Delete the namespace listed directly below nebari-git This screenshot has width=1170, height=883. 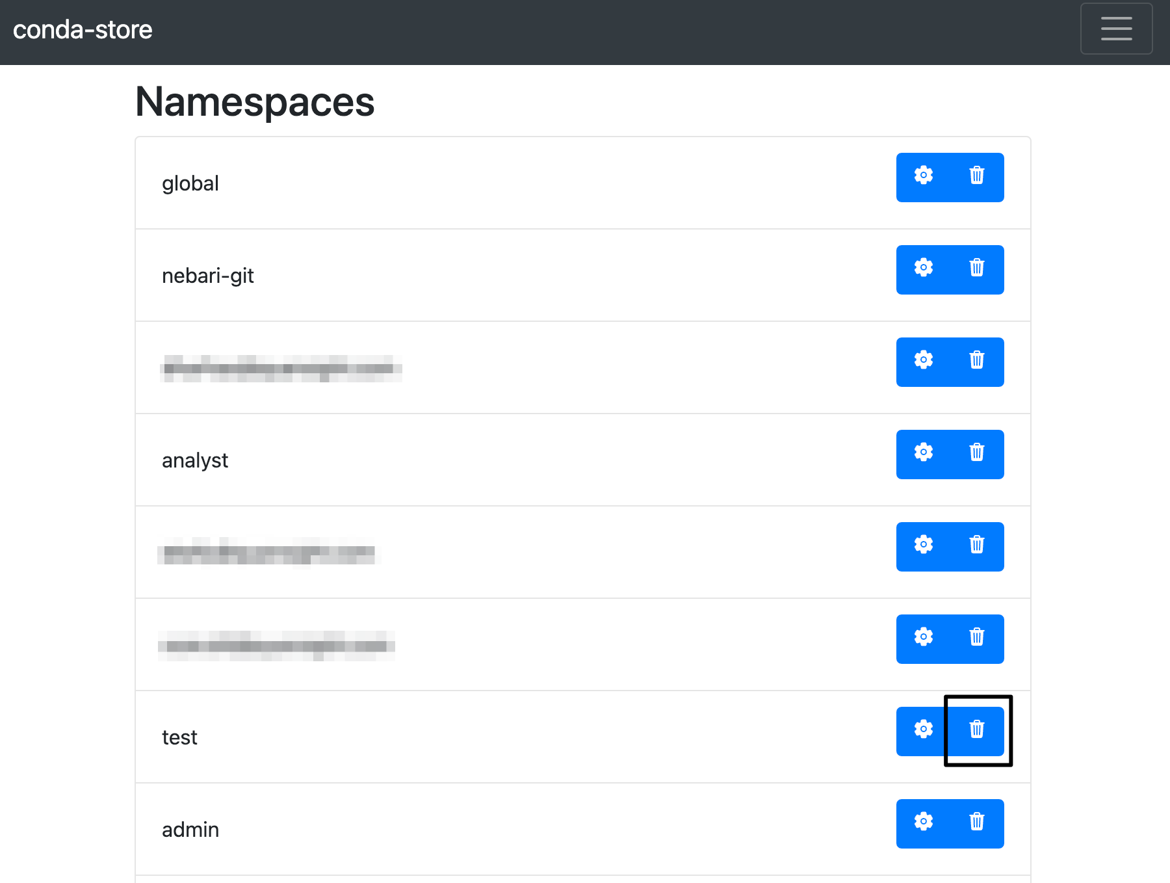coord(976,362)
